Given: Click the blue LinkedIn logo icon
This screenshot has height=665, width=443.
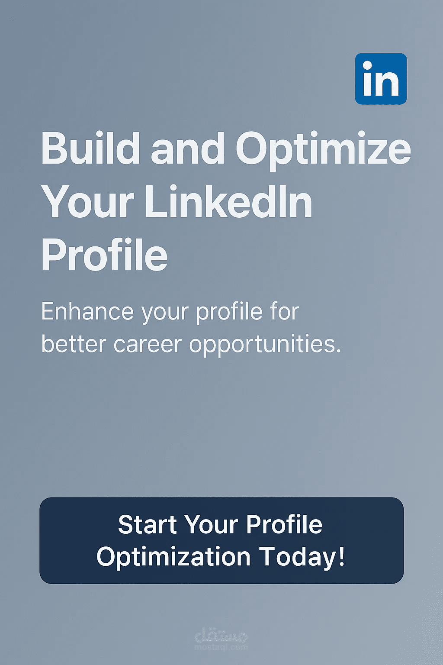Looking at the screenshot, I should [381, 79].
